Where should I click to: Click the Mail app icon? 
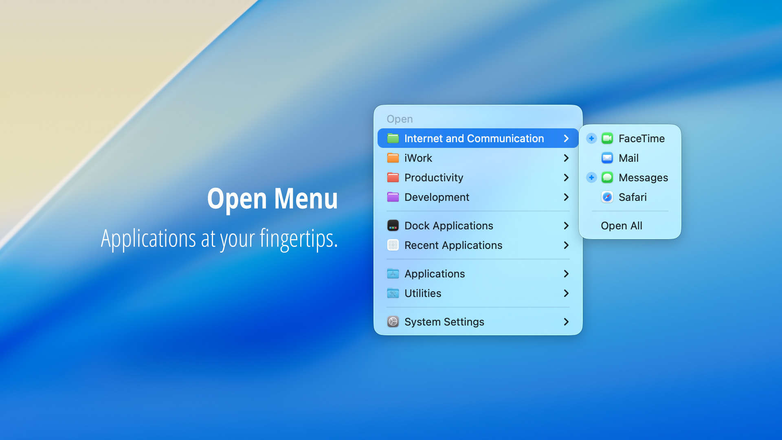pos(607,158)
